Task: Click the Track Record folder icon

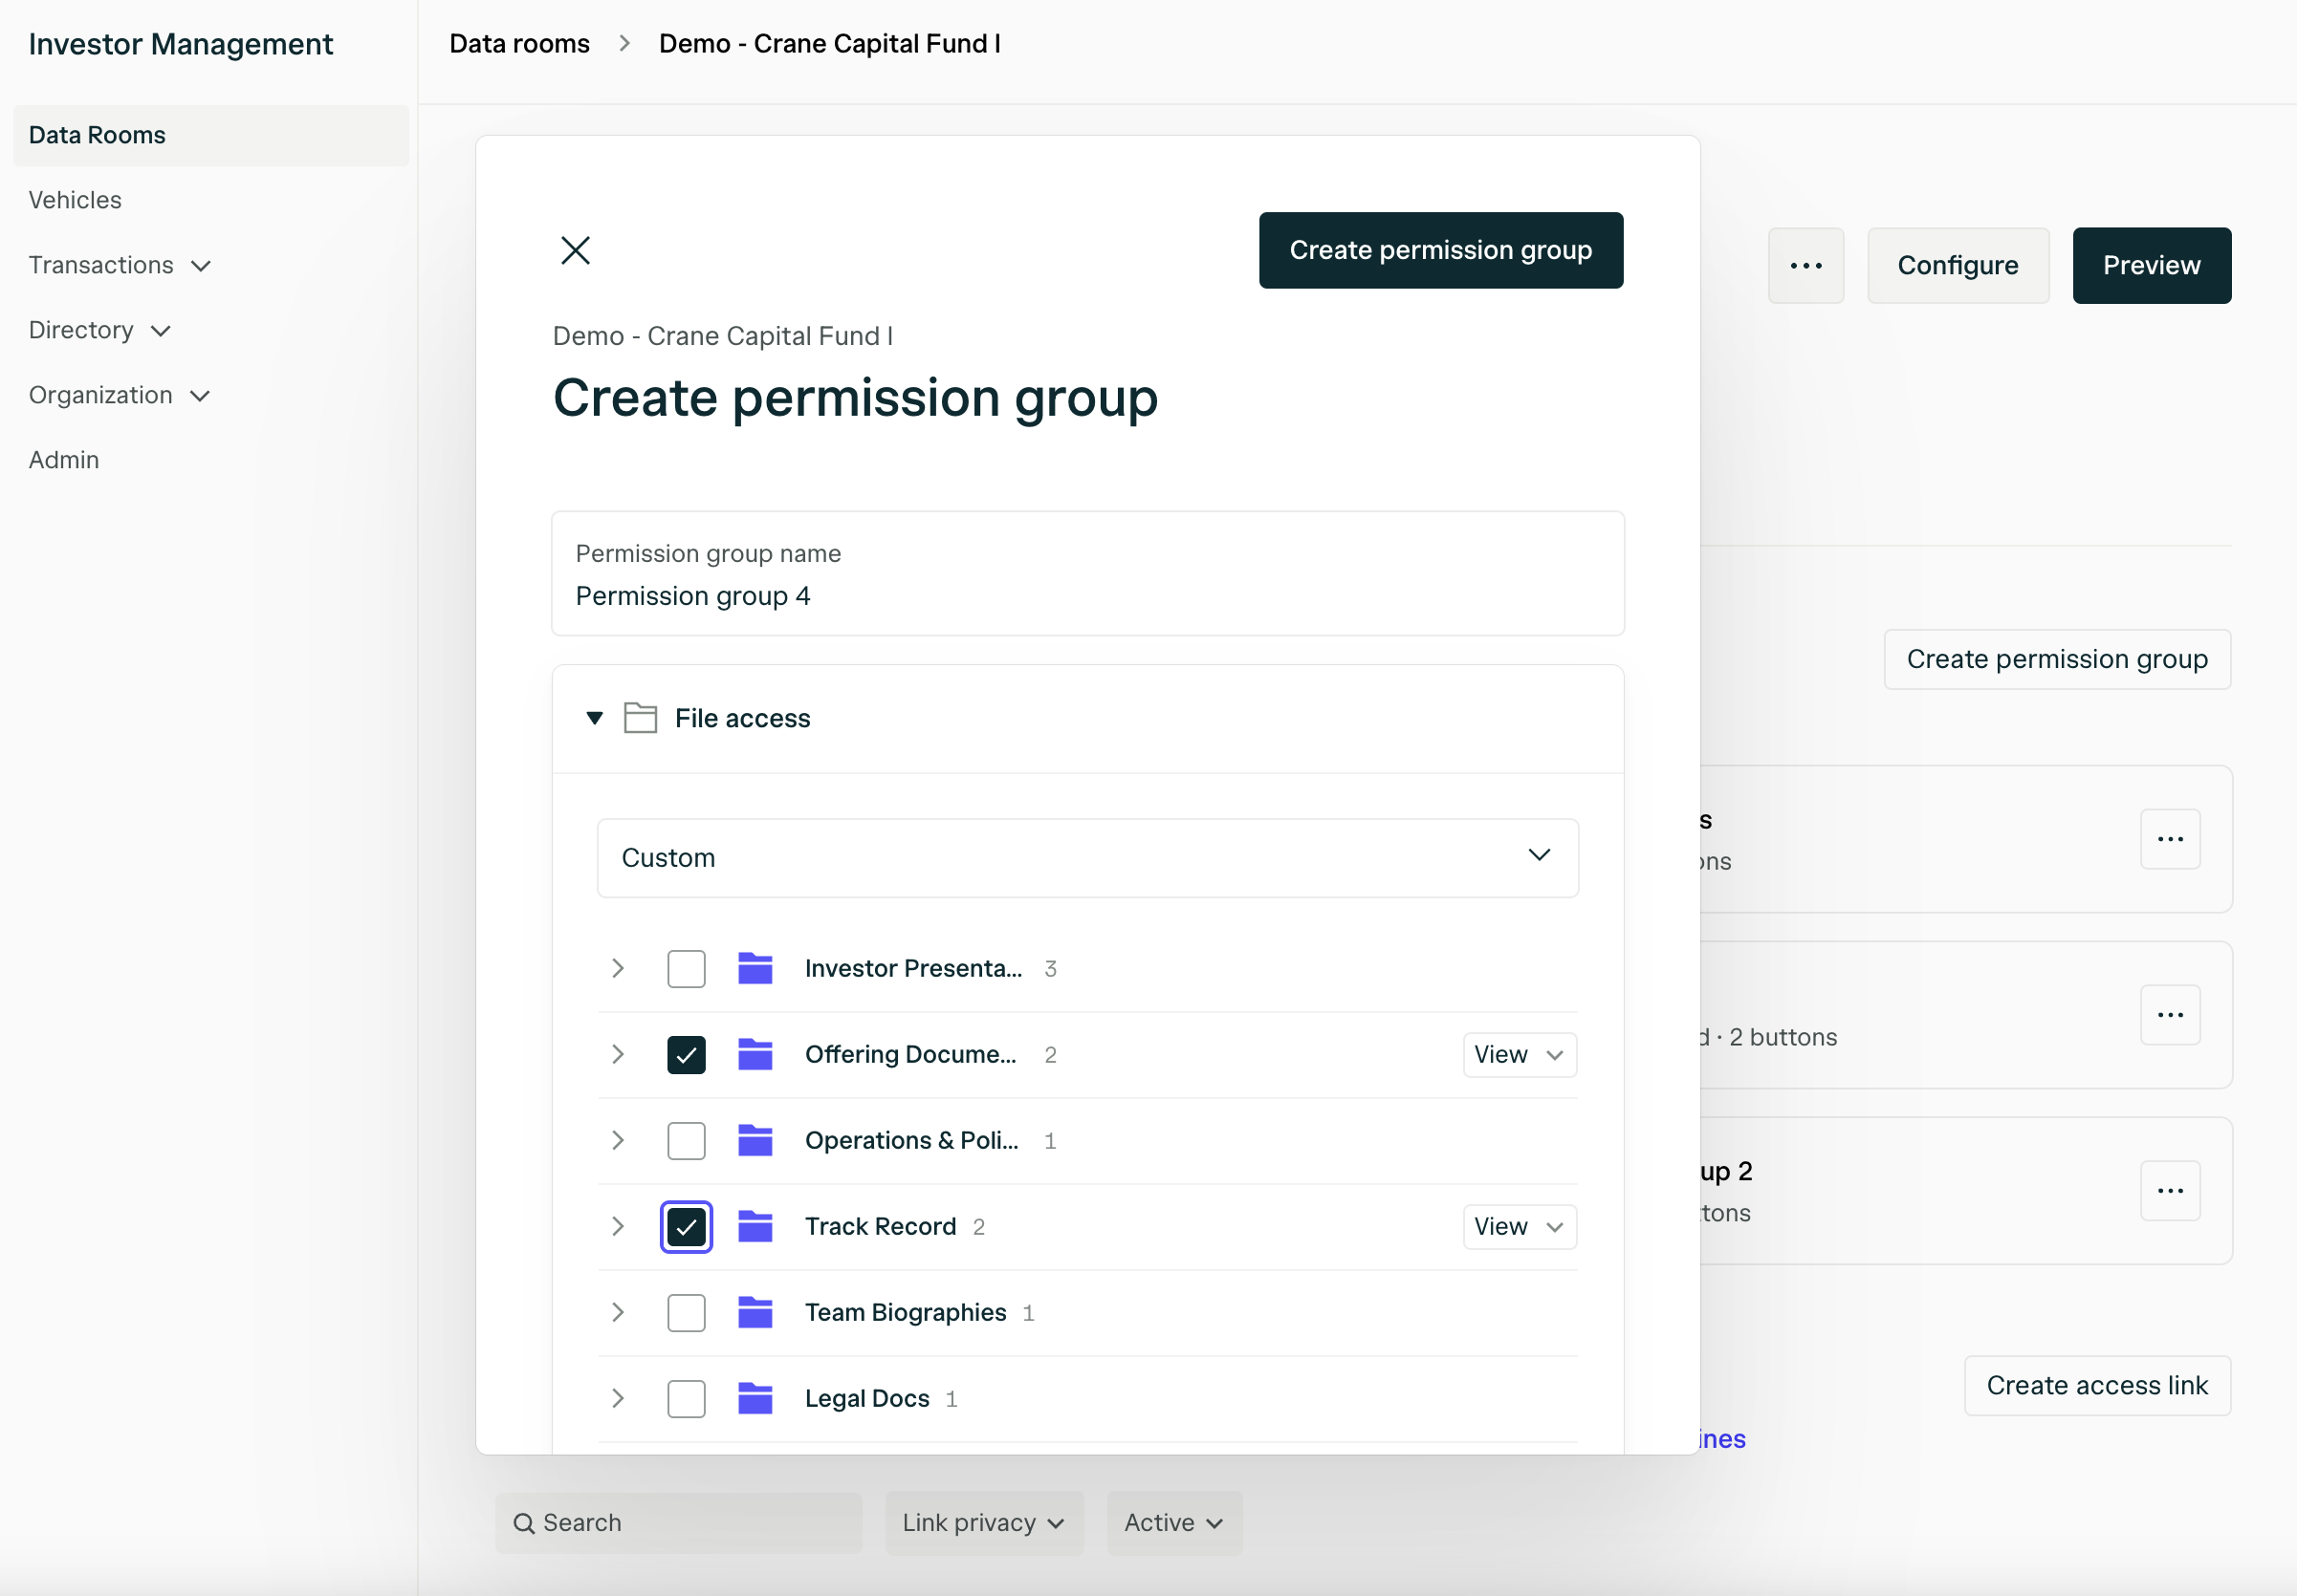Action: 755,1226
